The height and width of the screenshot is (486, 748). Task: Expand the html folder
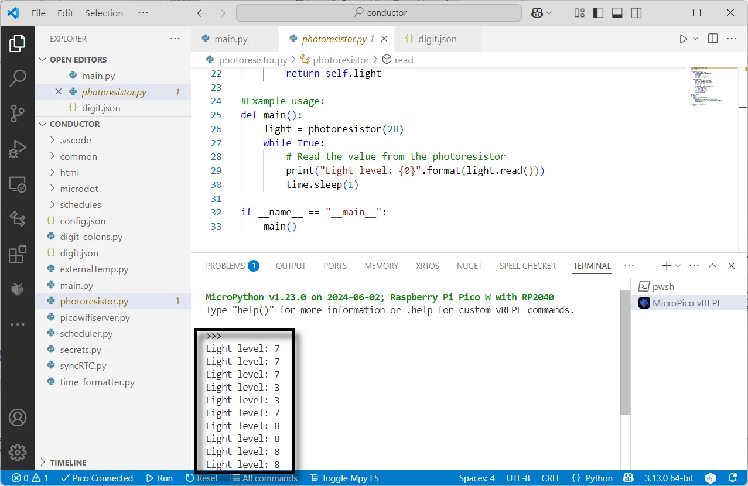click(112, 173)
